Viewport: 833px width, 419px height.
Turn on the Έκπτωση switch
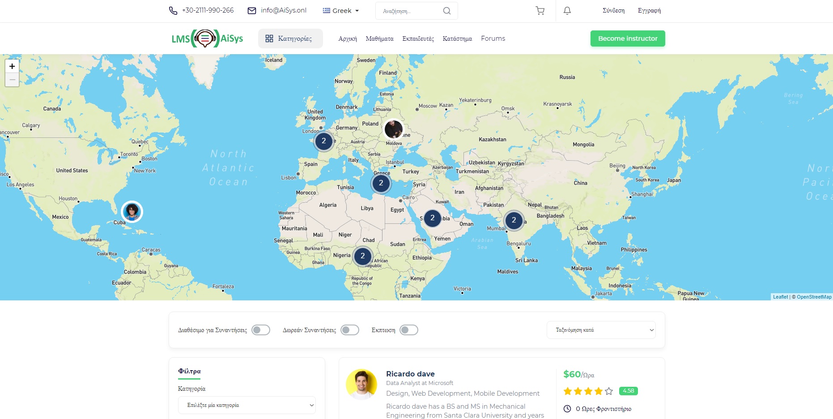pos(408,330)
